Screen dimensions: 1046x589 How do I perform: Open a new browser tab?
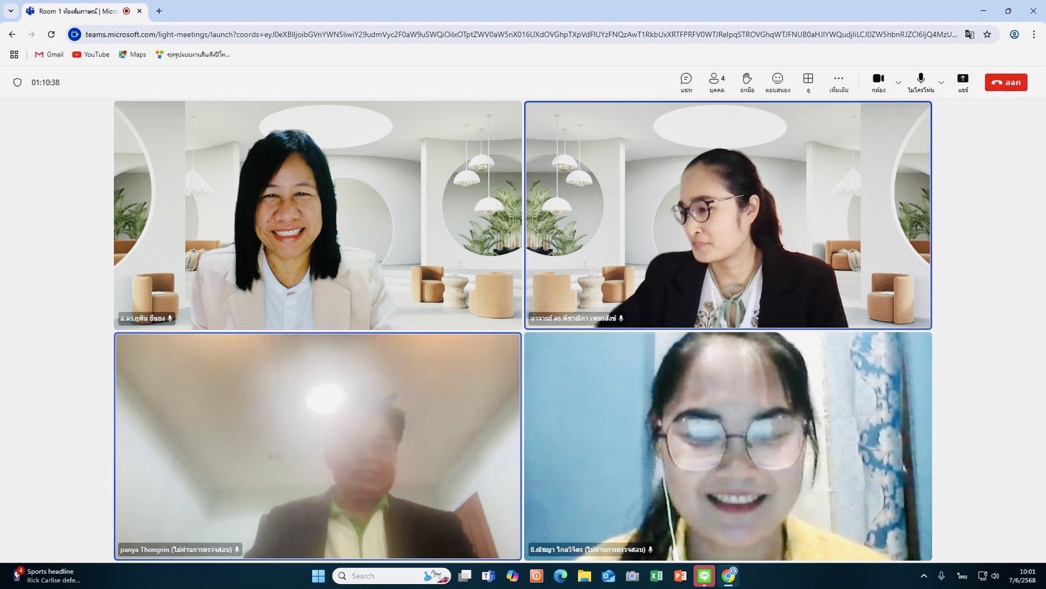159,11
